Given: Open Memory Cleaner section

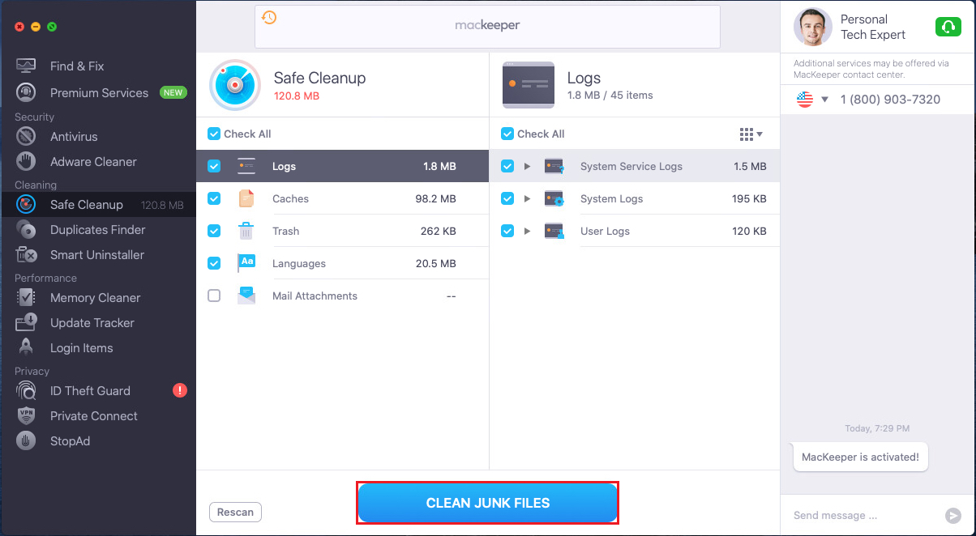Looking at the screenshot, I should click(96, 298).
